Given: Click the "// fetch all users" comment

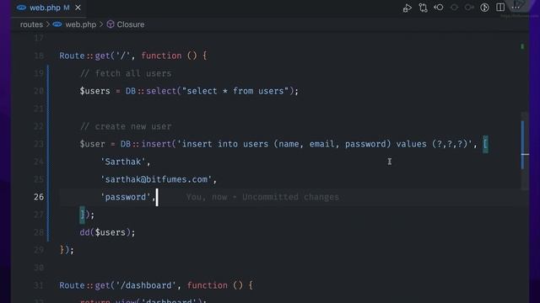Looking at the screenshot, I should tap(126, 73).
